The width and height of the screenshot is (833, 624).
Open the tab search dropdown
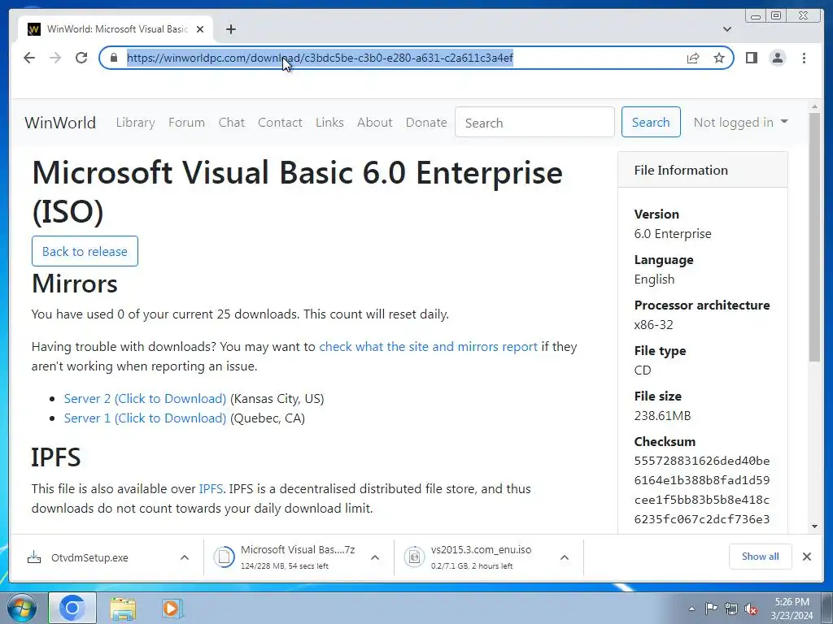726,29
